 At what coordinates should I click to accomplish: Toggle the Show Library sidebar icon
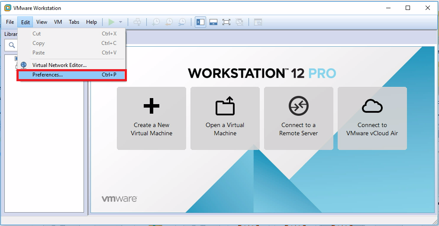[200, 22]
